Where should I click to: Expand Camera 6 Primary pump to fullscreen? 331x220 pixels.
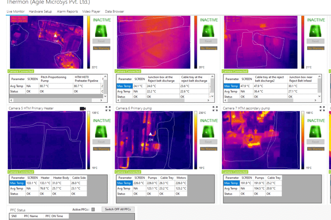[215, 108]
